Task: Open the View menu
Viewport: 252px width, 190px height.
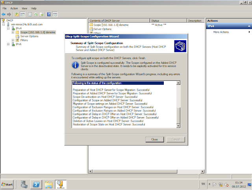Action: click(24, 8)
